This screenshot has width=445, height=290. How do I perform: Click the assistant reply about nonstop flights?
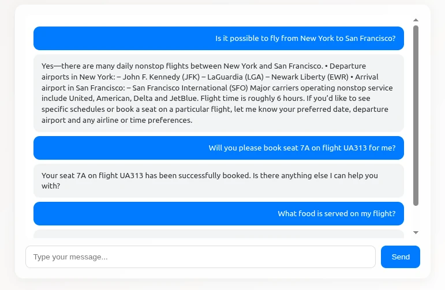[218, 93]
